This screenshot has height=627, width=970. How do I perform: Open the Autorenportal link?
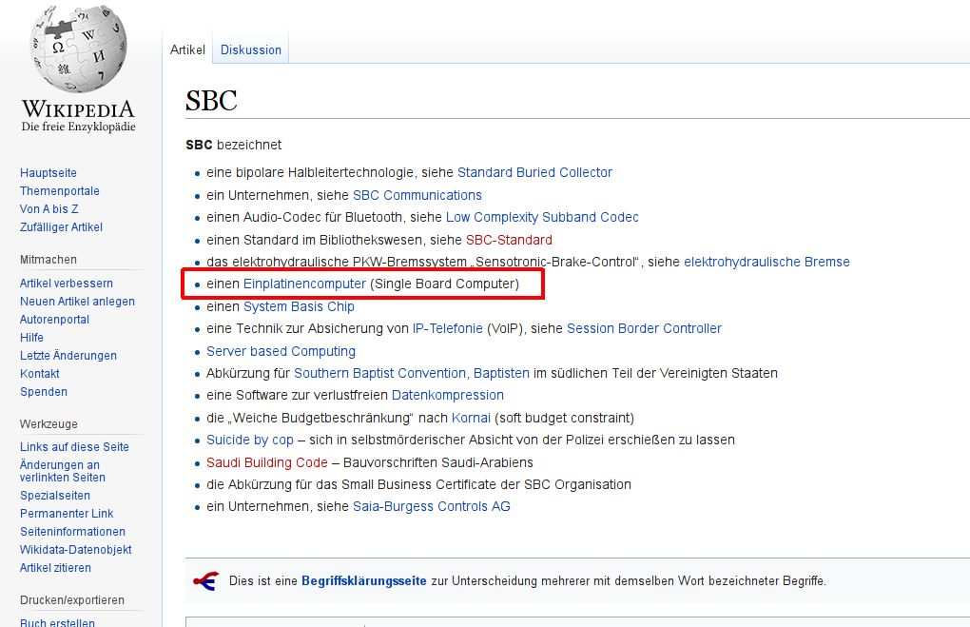pos(54,319)
